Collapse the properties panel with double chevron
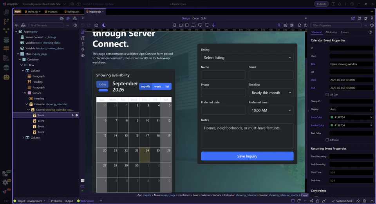376x204 pixels. (305, 18)
